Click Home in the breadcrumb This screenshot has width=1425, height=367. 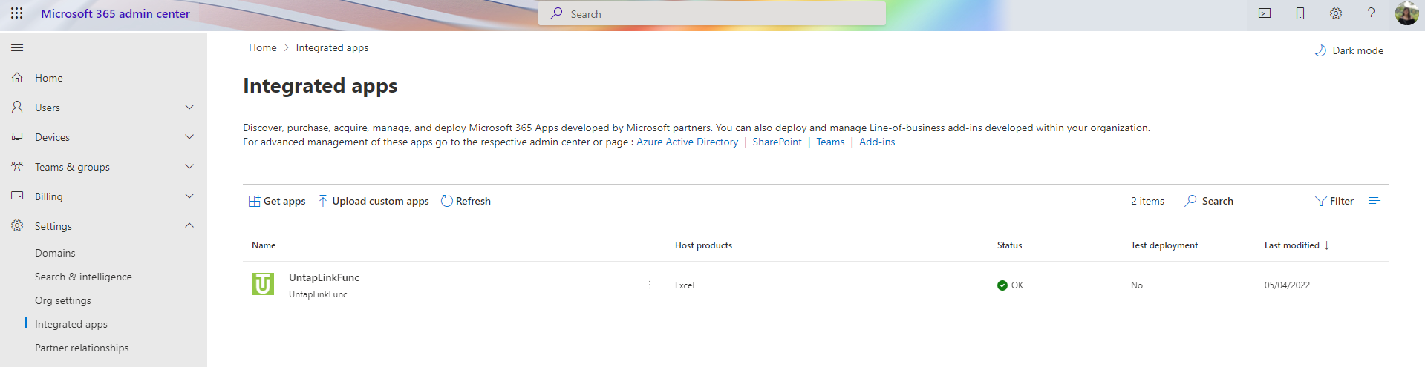[263, 47]
